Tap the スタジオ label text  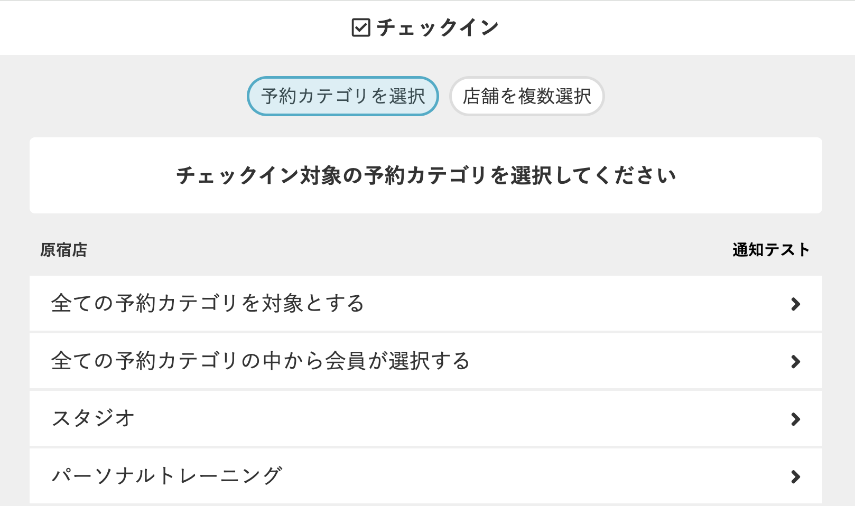click(94, 419)
